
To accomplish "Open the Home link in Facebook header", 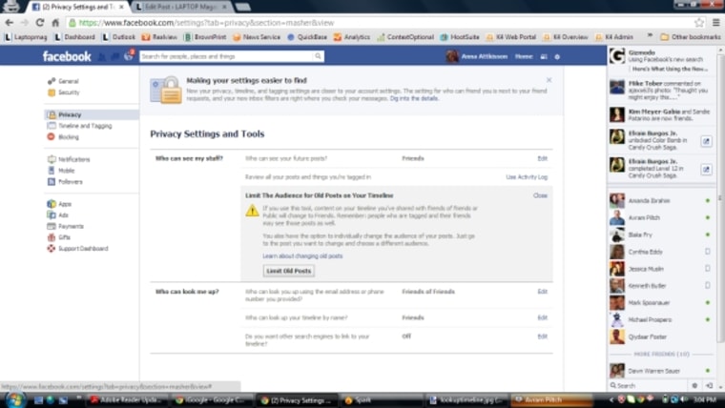I will pyautogui.click(x=524, y=56).
